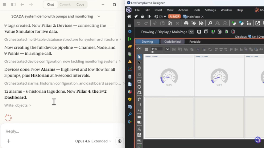Click the green Run play sidebar icon
This screenshot has height=148, width=264.
pyautogui.click(x=130, y=39)
